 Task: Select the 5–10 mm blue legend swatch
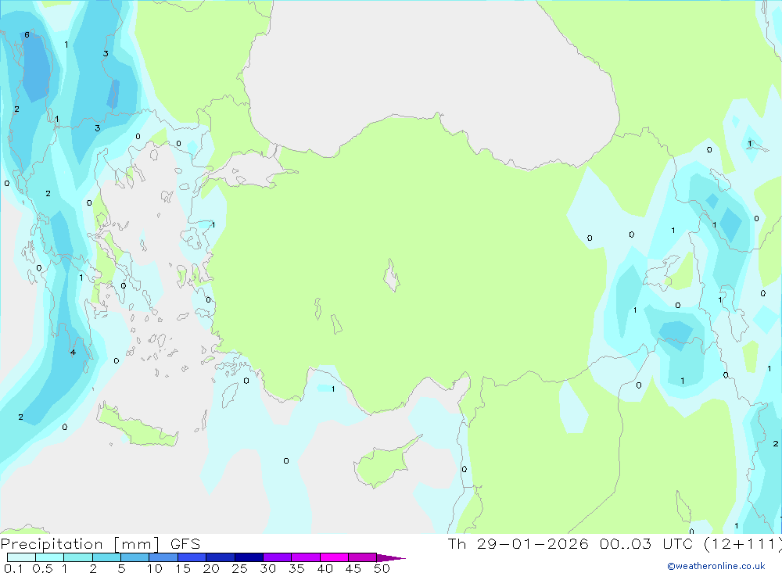pos(135,557)
